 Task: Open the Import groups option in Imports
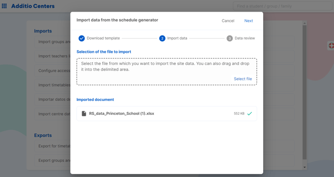tap(52, 42)
